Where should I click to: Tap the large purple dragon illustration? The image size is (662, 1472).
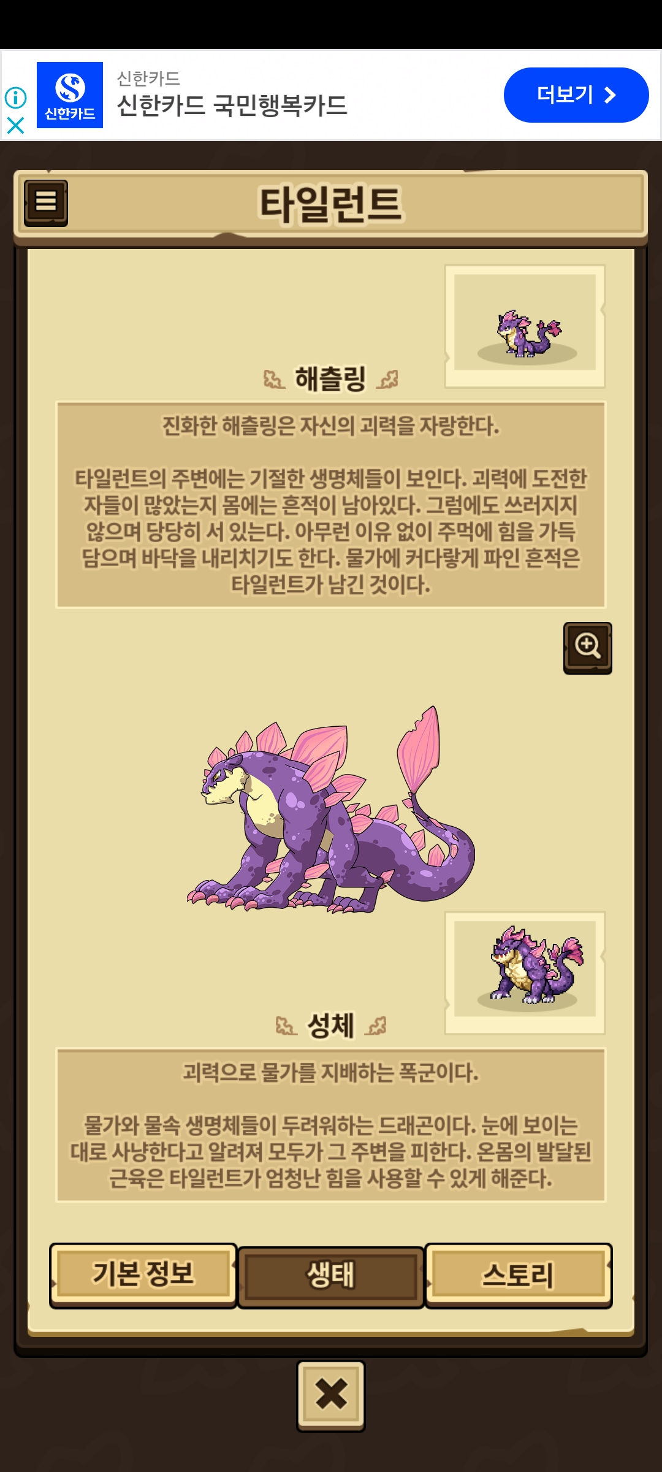[331, 810]
